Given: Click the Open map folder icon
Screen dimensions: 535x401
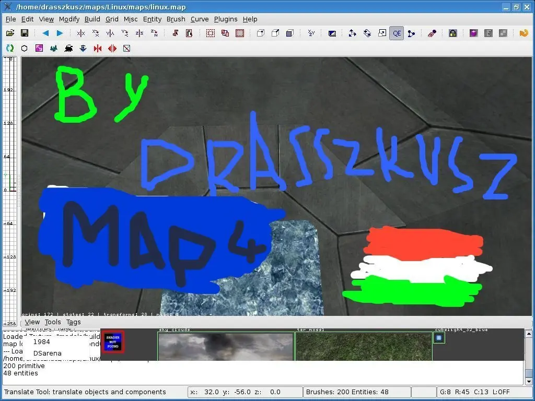Looking at the screenshot, I should (x=10, y=33).
